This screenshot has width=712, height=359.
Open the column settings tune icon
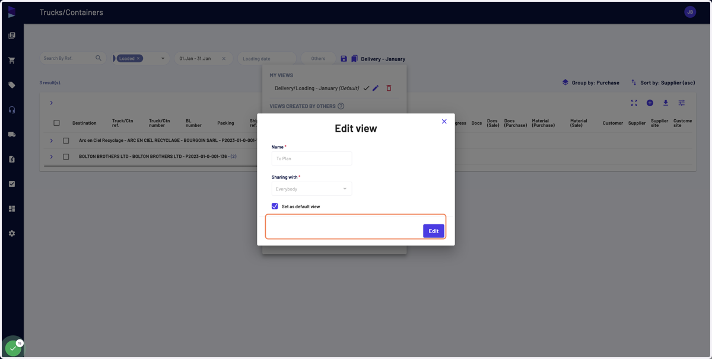[682, 103]
